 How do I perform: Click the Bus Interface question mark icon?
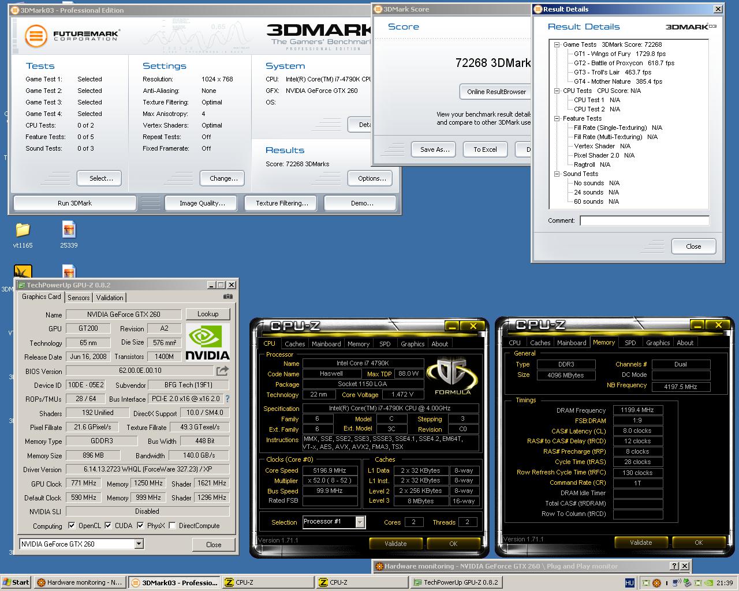[x=227, y=399]
